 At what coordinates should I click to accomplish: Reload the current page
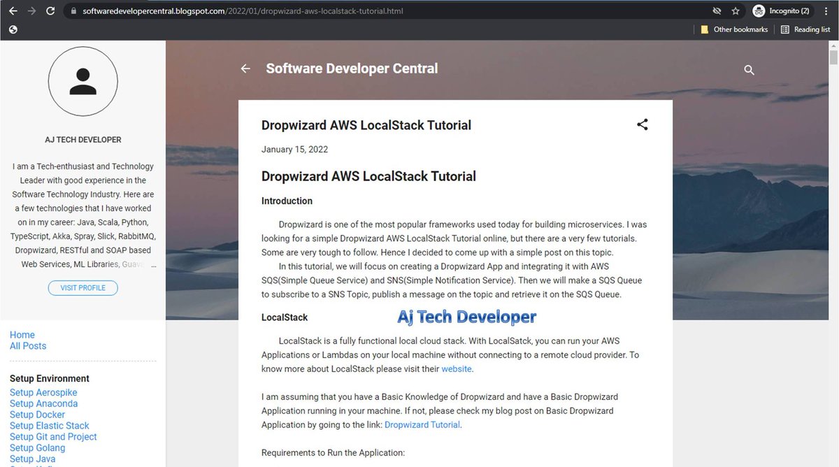[49, 11]
